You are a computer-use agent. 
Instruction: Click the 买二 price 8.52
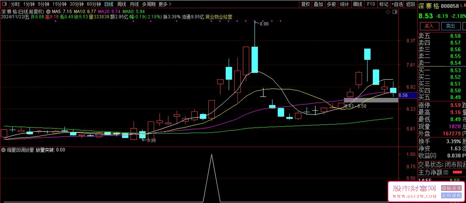tap(455, 77)
